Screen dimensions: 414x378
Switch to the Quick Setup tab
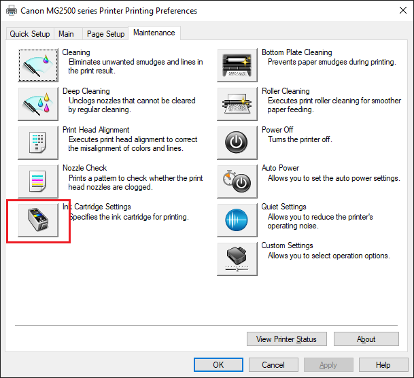[x=30, y=34]
